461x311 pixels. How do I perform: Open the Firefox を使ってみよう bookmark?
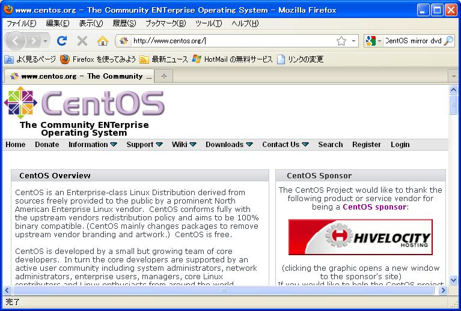98,59
